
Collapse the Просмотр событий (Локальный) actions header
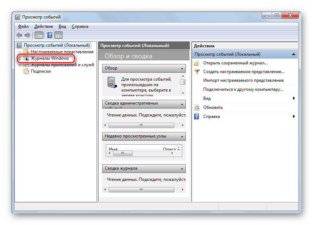(293, 54)
